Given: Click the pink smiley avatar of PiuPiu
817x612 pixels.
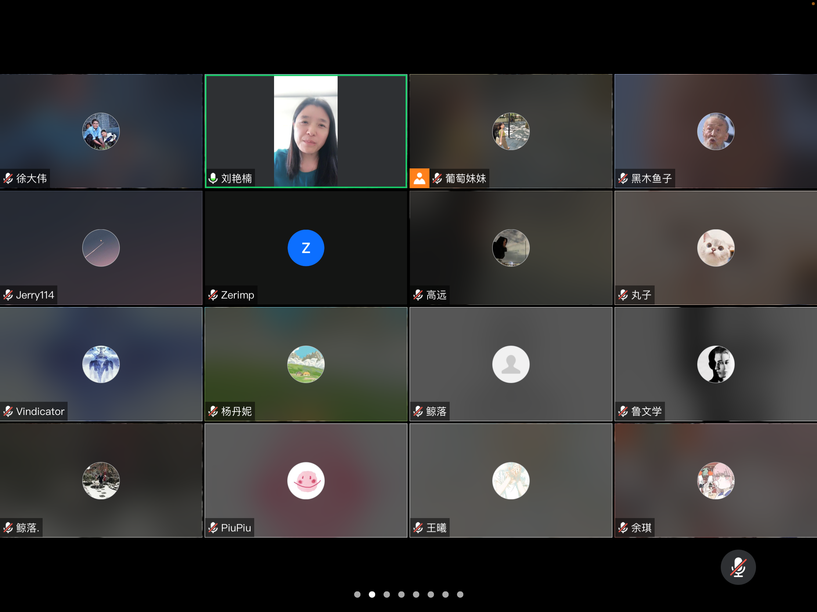Looking at the screenshot, I should pos(306,481).
